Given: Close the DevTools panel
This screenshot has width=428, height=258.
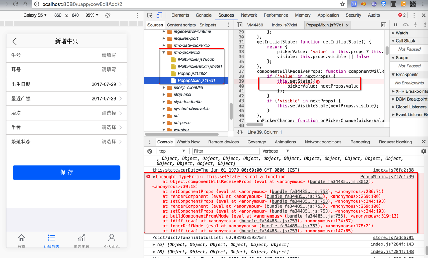Looking at the screenshot, I should [x=423, y=15].
